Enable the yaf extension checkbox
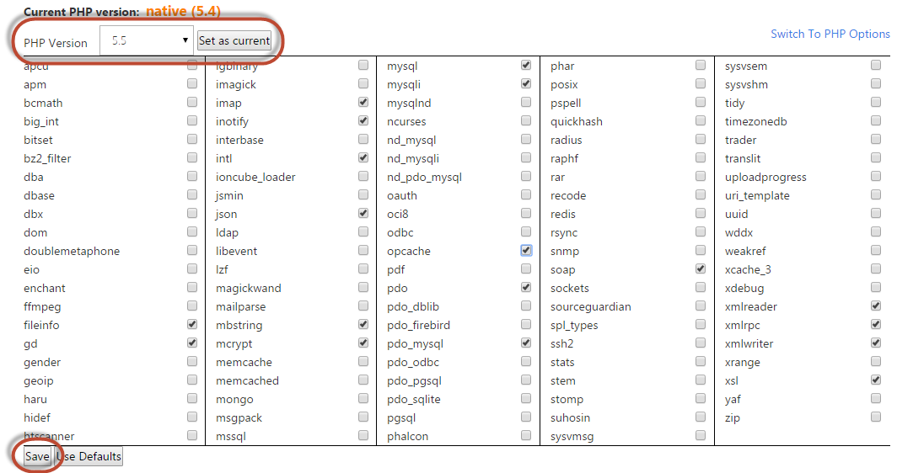 coord(876,398)
